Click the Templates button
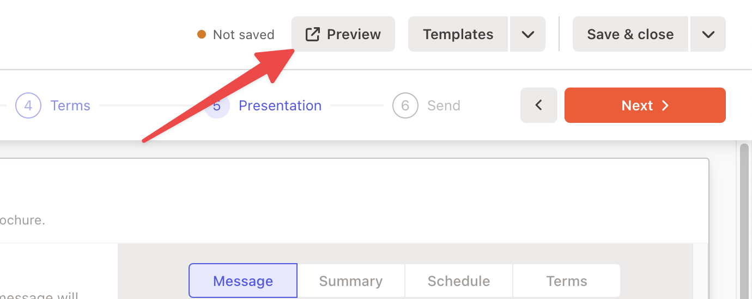752x299 pixels. coord(458,34)
